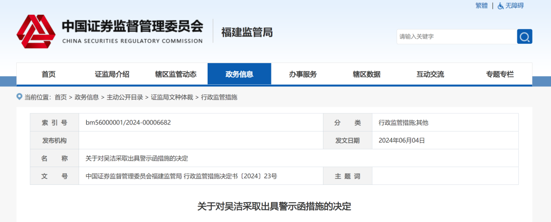Open 主动公开目录 breadcrumb link

click(125, 98)
